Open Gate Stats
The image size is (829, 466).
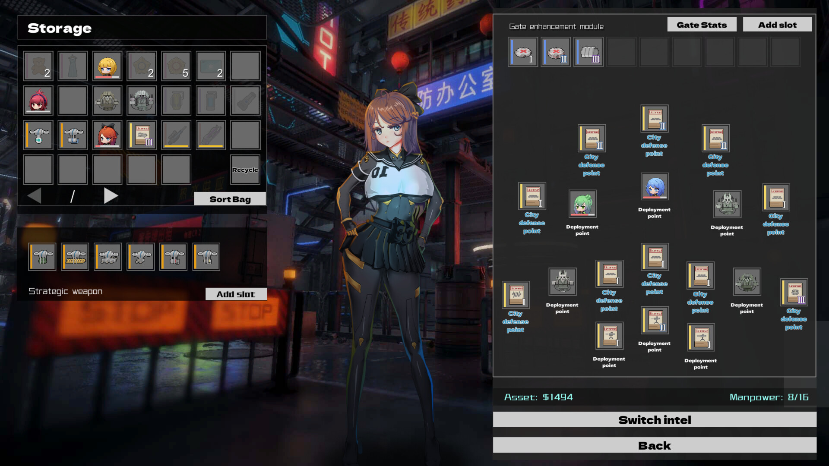[701, 25]
